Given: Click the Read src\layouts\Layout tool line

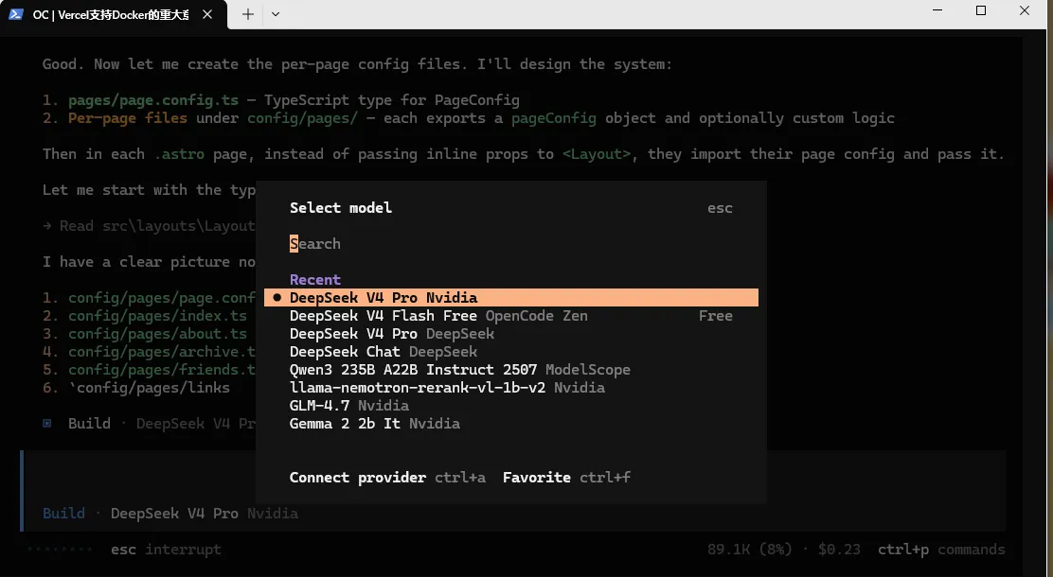Looking at the screenshot, I should click(149, 226).
